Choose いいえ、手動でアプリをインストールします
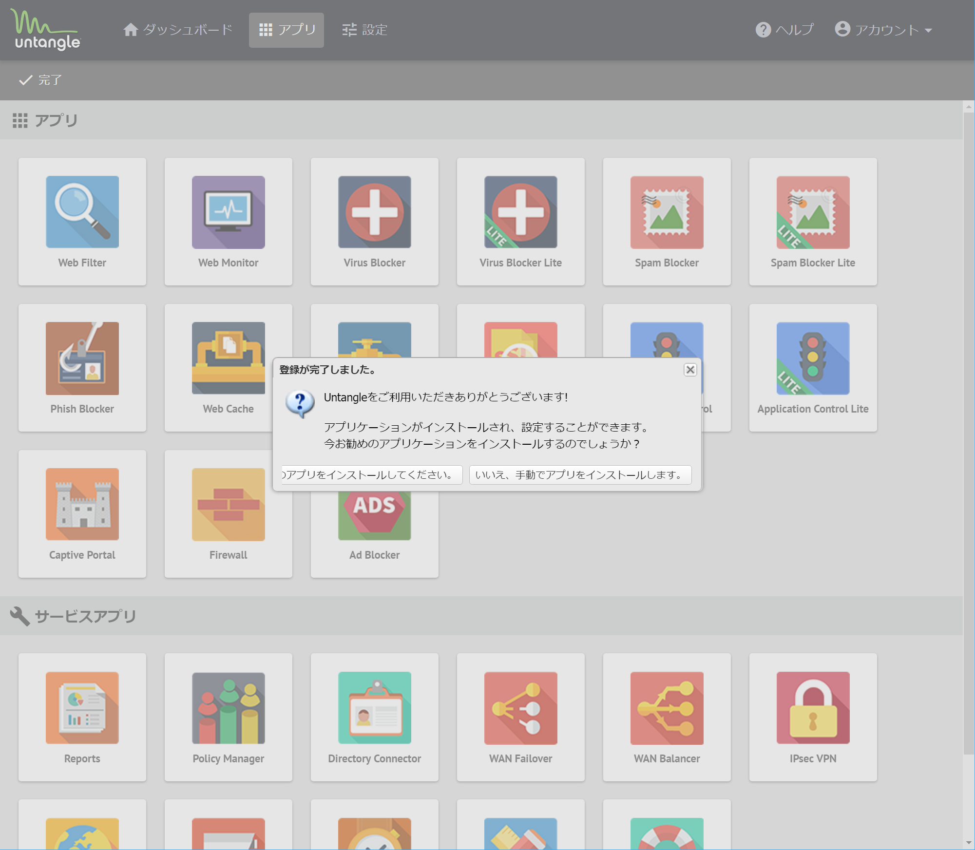Screen dimensions: 975x850 click(580, 474)
